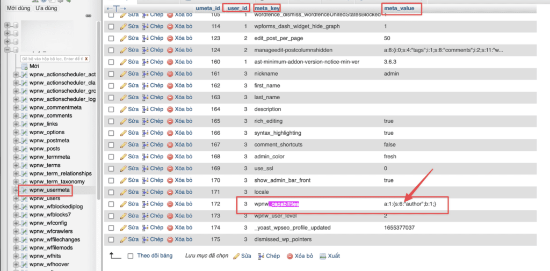Viewport: 550px width, 271px height.
Task: Click Sửa in the bottom selected-items bar
Action: pyautogui.click(x=242, y=256)
